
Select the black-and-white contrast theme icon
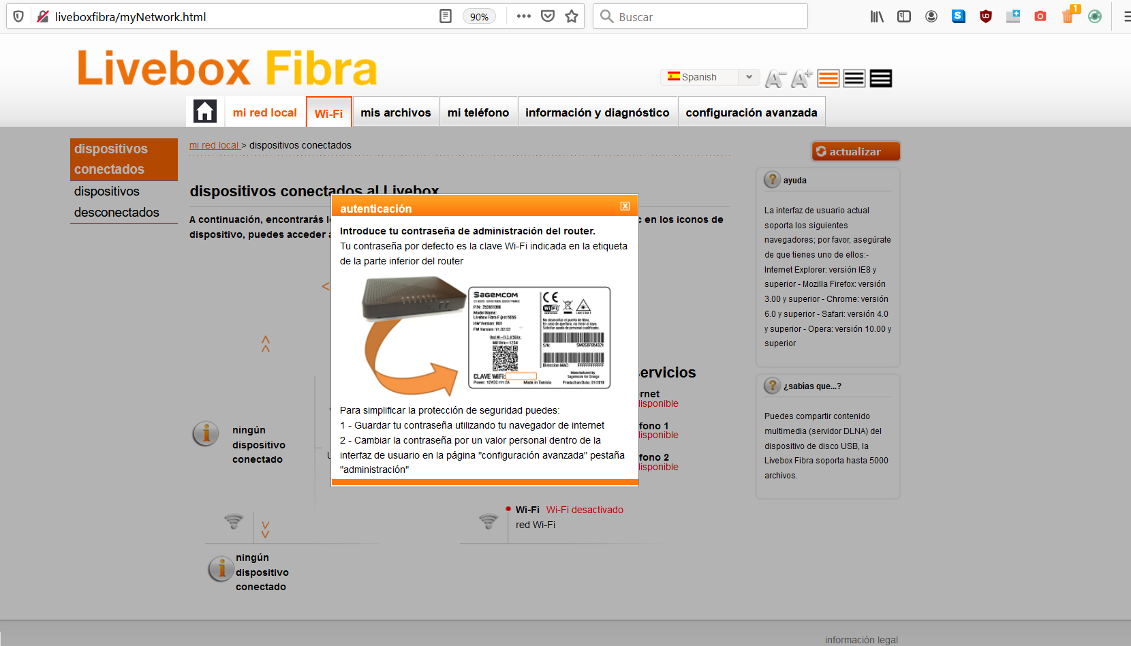(854, 79)
